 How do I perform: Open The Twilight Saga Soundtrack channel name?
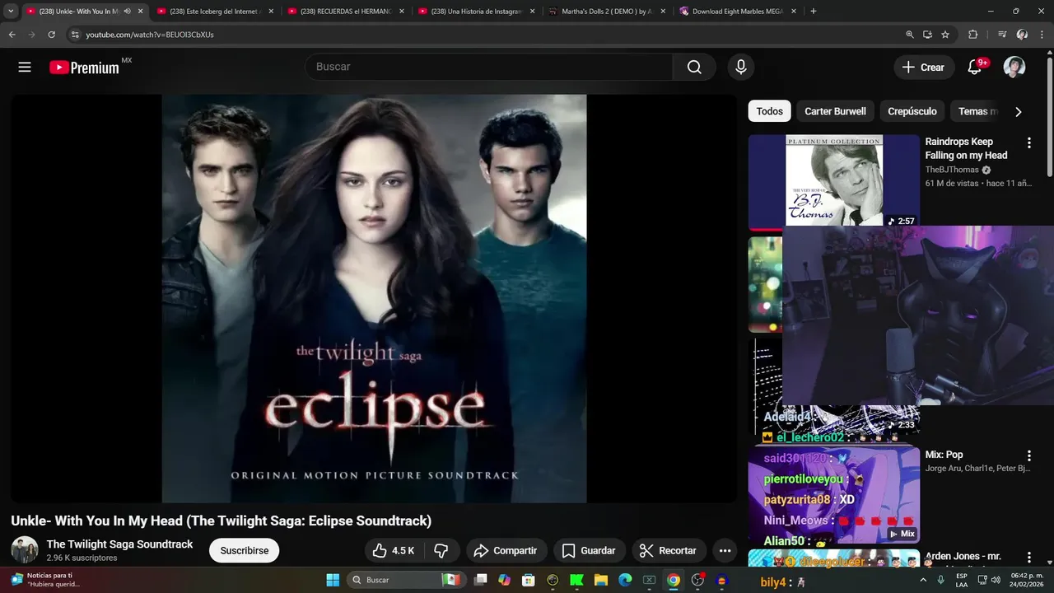click(x=119, y=544)
